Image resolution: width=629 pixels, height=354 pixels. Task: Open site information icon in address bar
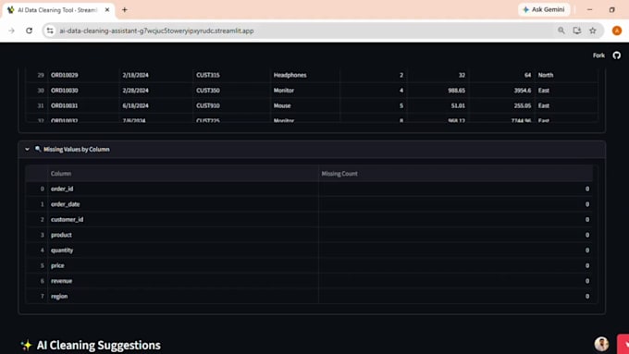[x=50, y=31]
